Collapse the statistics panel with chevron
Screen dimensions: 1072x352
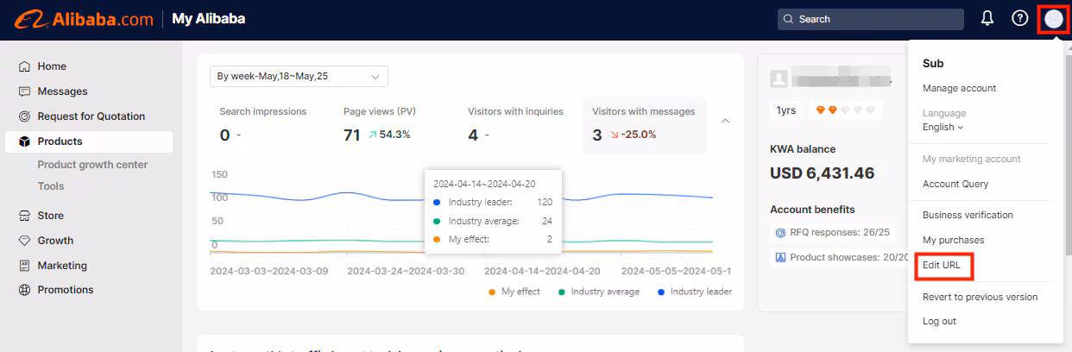[725, 122]
